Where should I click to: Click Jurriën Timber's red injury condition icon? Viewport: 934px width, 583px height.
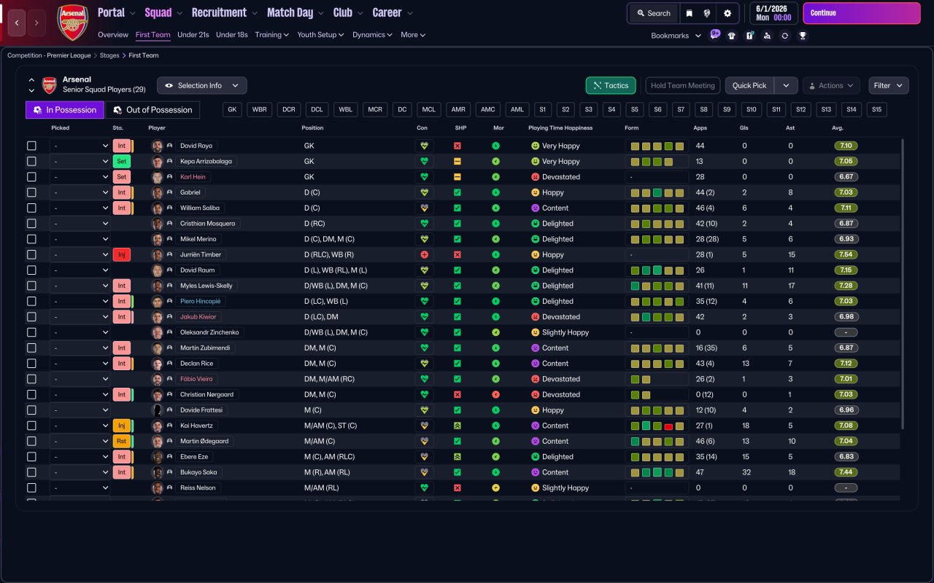pos(424,255)
